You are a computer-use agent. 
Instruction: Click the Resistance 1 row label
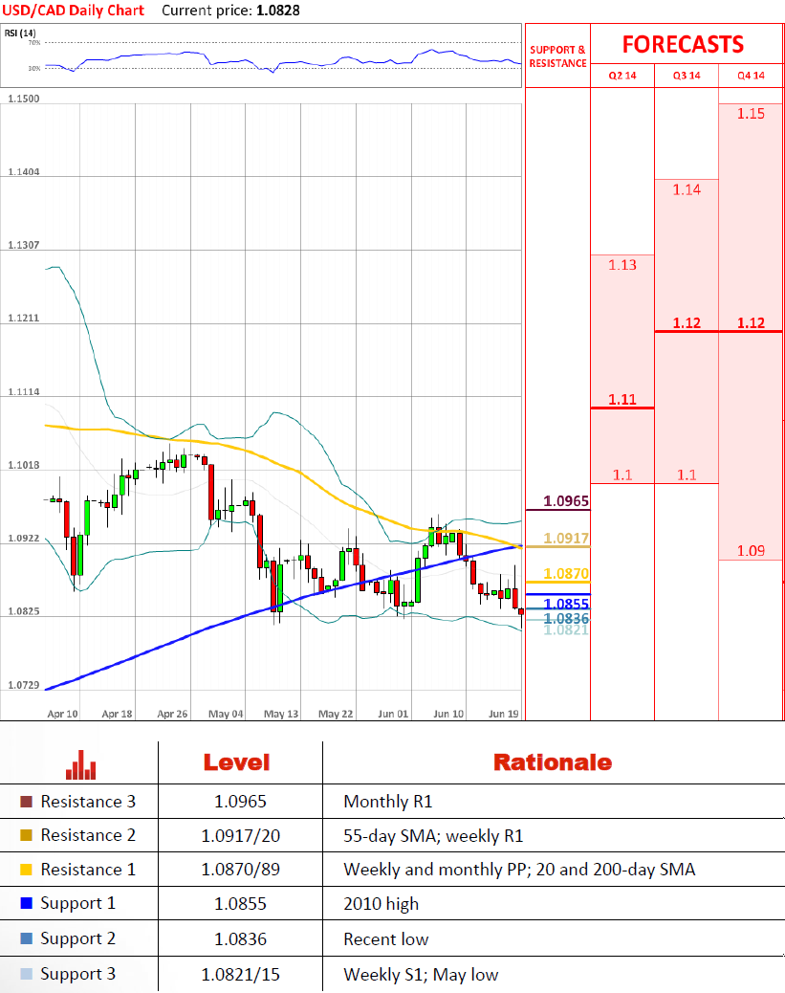point(88,870)
